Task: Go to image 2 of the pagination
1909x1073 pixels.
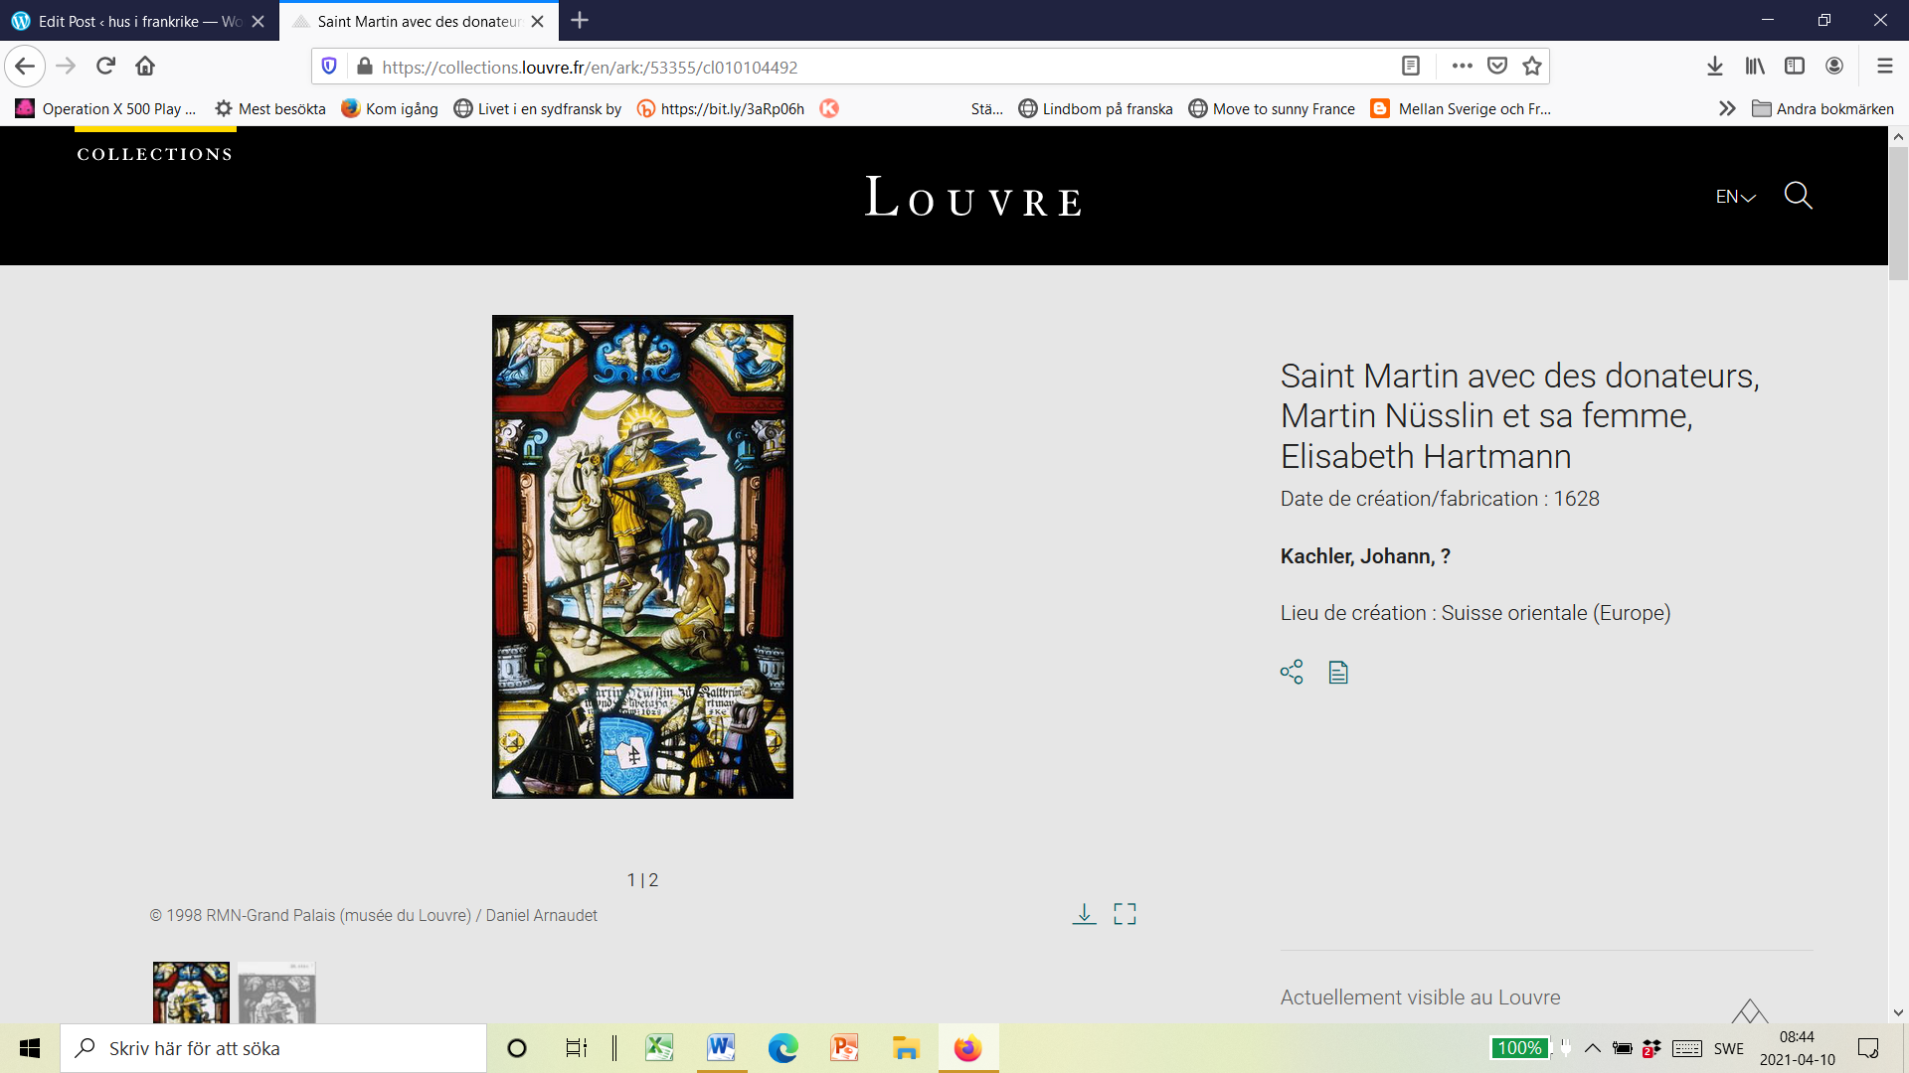Action: point(653,880)
